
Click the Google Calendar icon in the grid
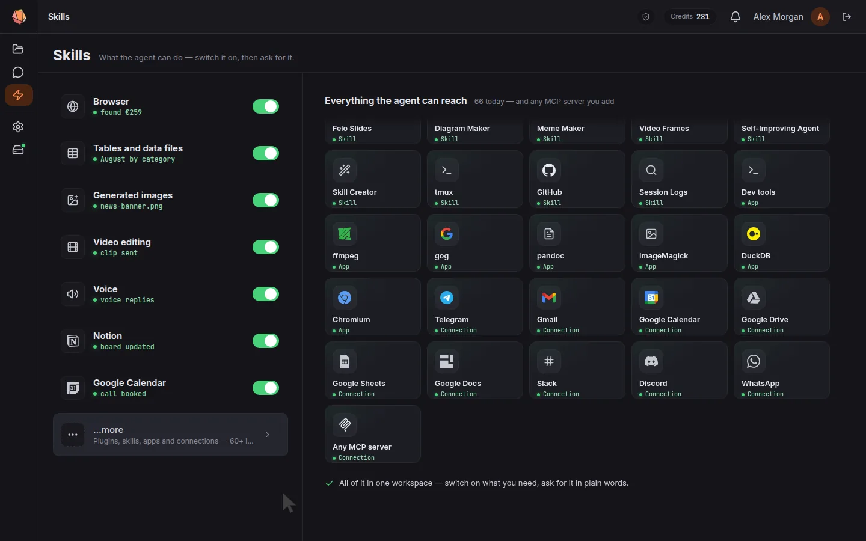pyautogui.click(x=651, y=298)
